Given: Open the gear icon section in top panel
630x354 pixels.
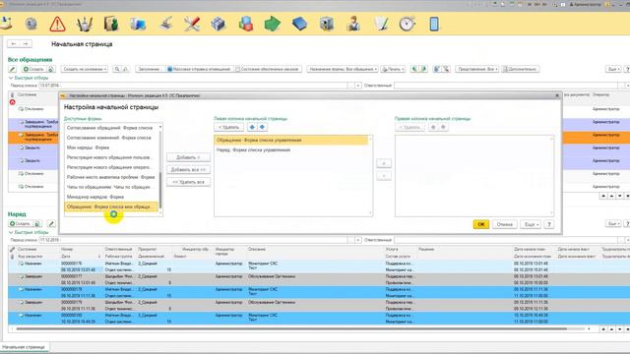Looking at the screenshot, I should click(31, 24).
